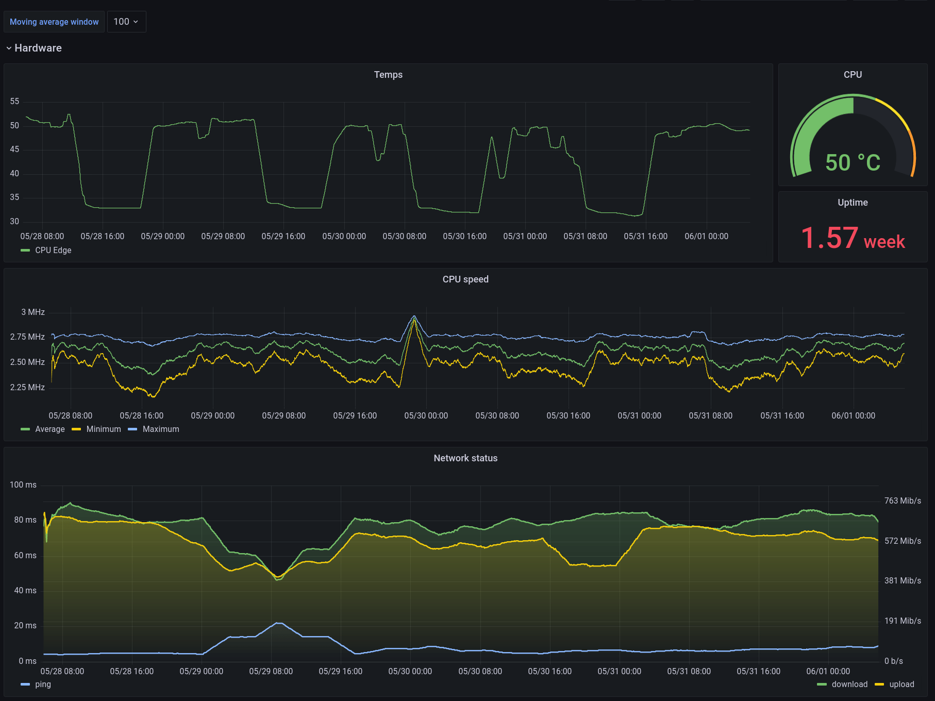Open the Network status panel menu
Image resolution: width=935 pixels, height=701 pixels.
(x=465, y=458)
